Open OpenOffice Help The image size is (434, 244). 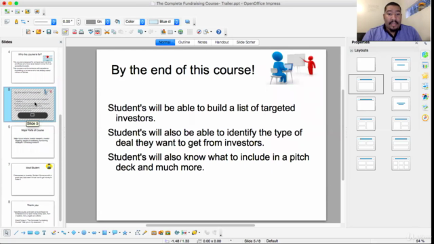click(218, 32)
